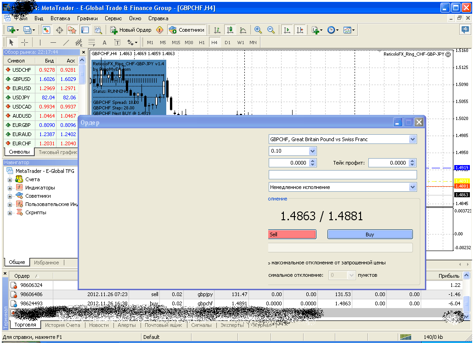474x343 pixels.
Task: Click the red Sell button
Action: click(x=292, y=234)
